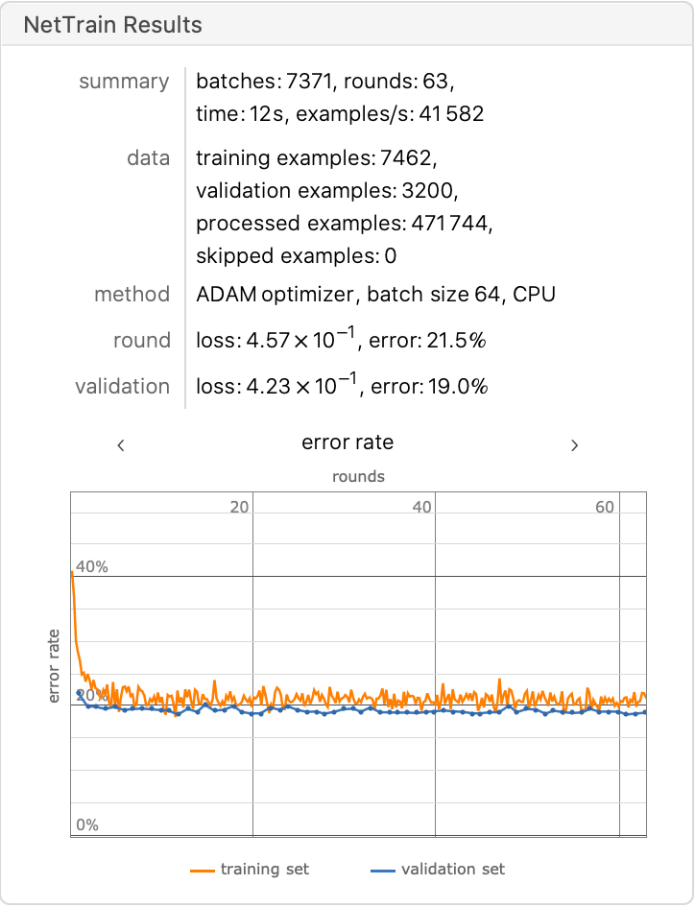Click the "validation" row label

point(122,387)
